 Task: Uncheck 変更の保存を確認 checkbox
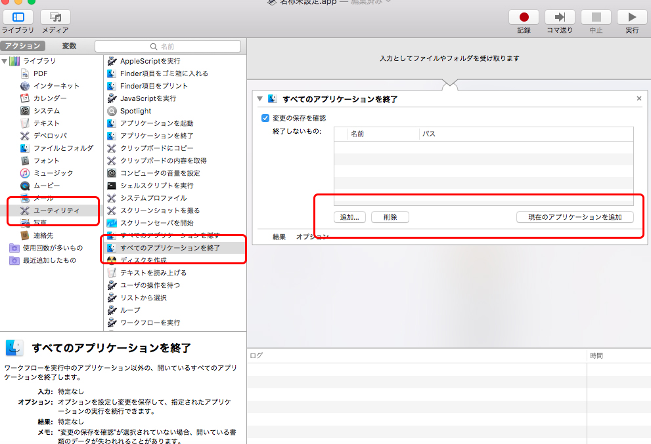[x=265, y=118]
